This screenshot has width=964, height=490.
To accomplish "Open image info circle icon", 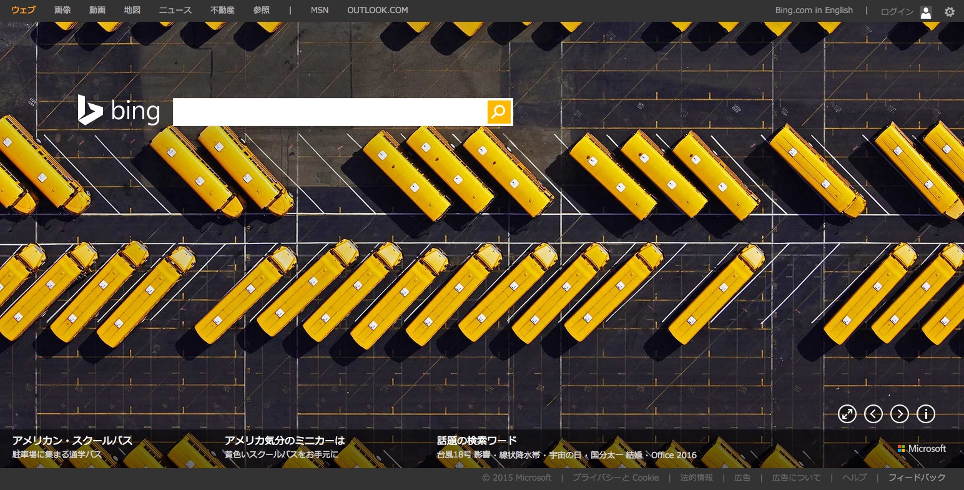I will (x=925, y=414).
